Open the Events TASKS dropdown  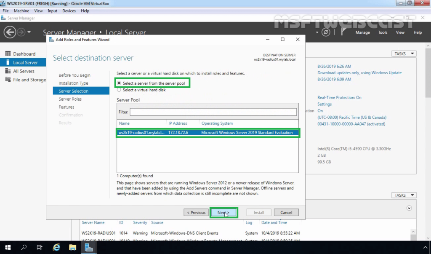click(x=404, y=195)
